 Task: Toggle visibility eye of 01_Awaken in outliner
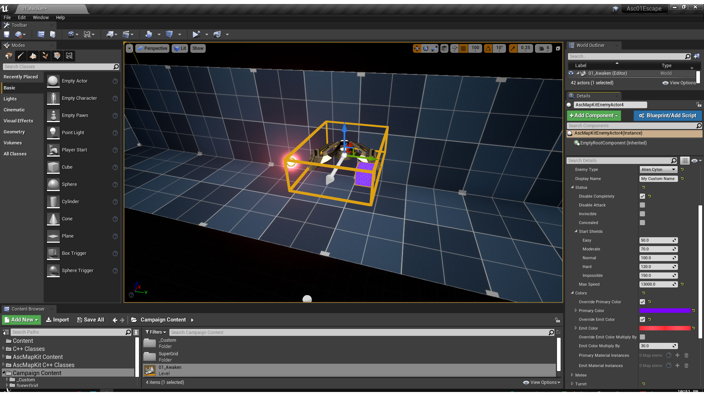coord(571,73)
